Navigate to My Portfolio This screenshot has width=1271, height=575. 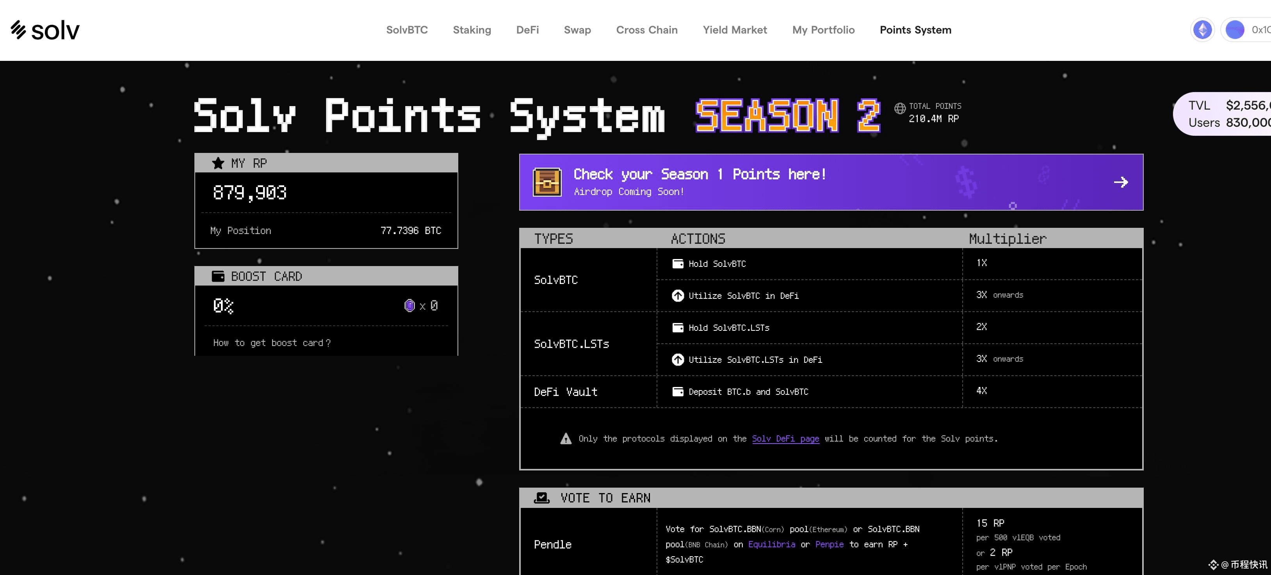coord(823,30)
